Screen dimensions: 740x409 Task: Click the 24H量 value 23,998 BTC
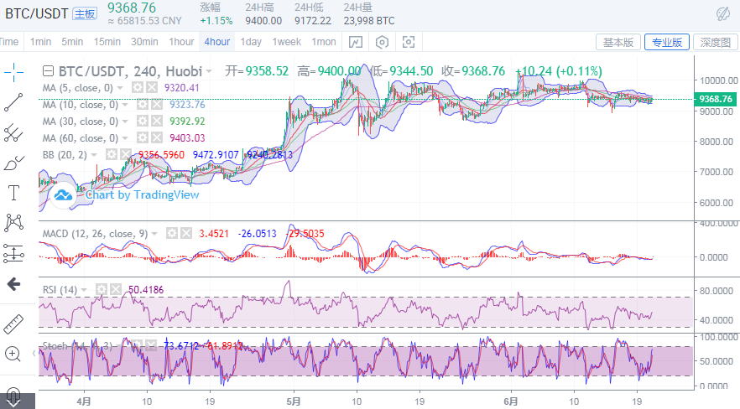tap(369, 21)
